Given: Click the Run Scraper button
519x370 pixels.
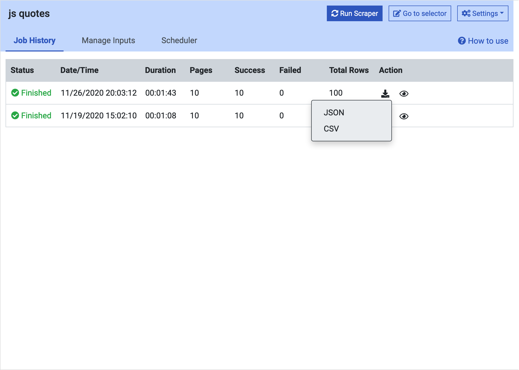Looking at the screenshot, I should coord(354,14).
